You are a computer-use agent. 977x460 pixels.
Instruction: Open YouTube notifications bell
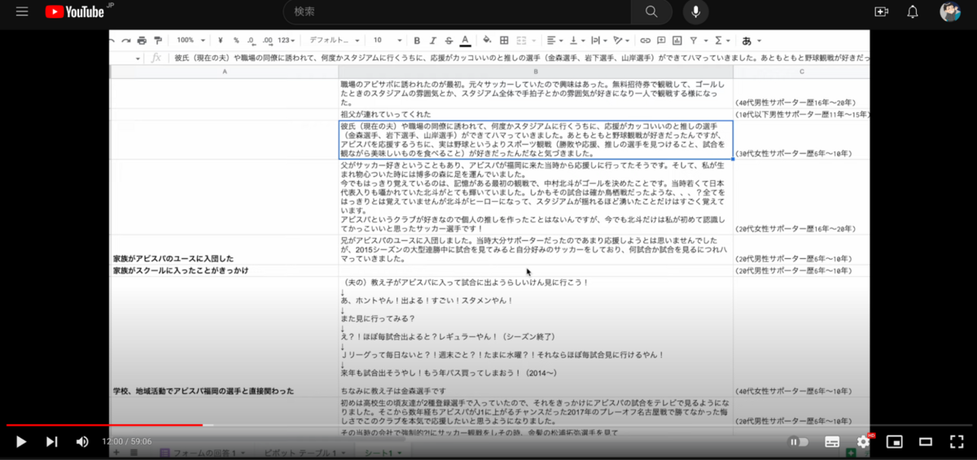coord(913,11)
